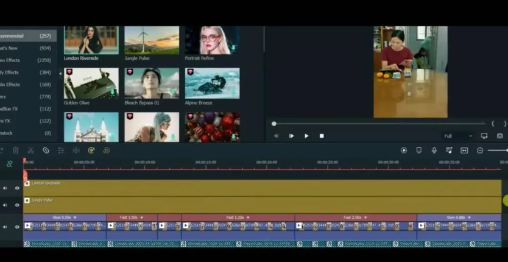Stop the preview playback
The height and width of the screenshot is (262, 508).
click(x=322, y=136)
